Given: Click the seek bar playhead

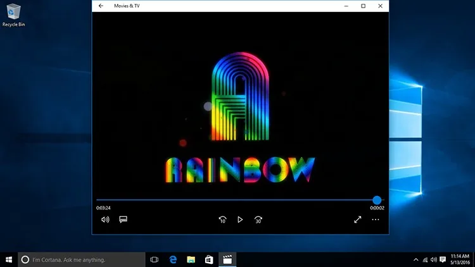Looking at the screenshot, I should coord(377,200).
